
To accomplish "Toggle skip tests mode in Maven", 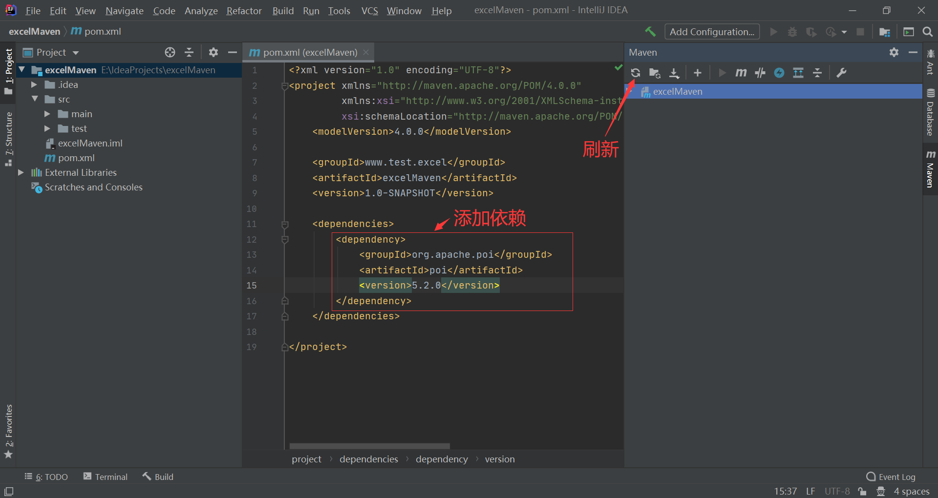I will point(779,73).
